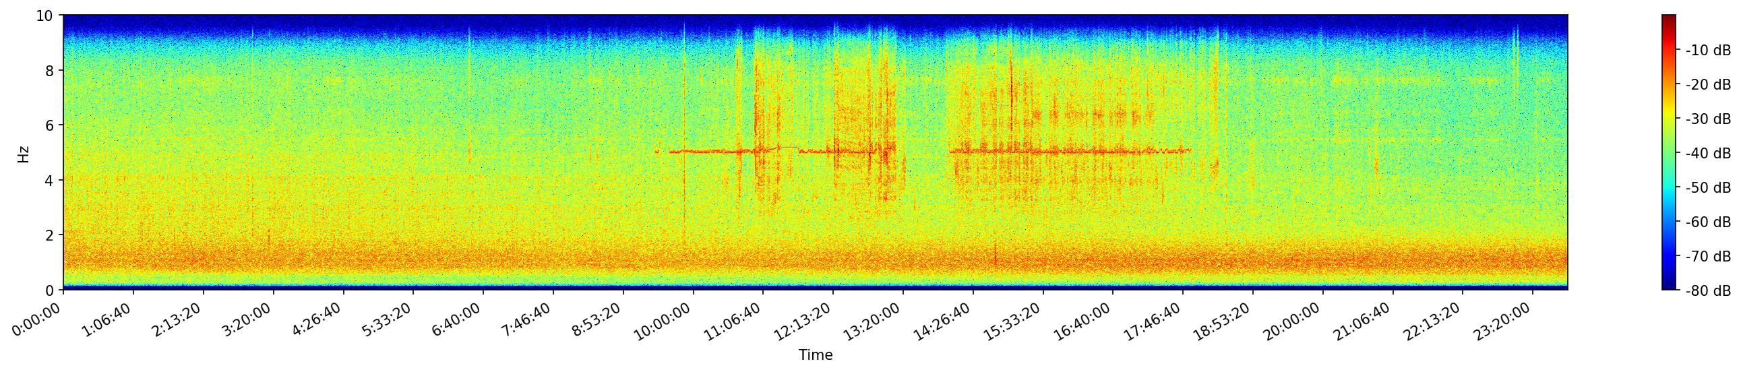Viewport: 1741px width, 372px height.
Task: Click the -60 dB colorbar label
Action: point(1708,222)
